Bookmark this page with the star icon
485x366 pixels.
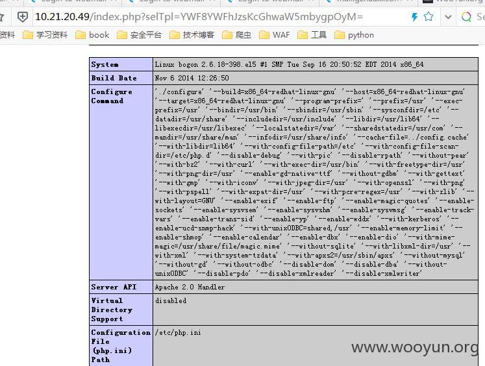(x=429, y=17)
